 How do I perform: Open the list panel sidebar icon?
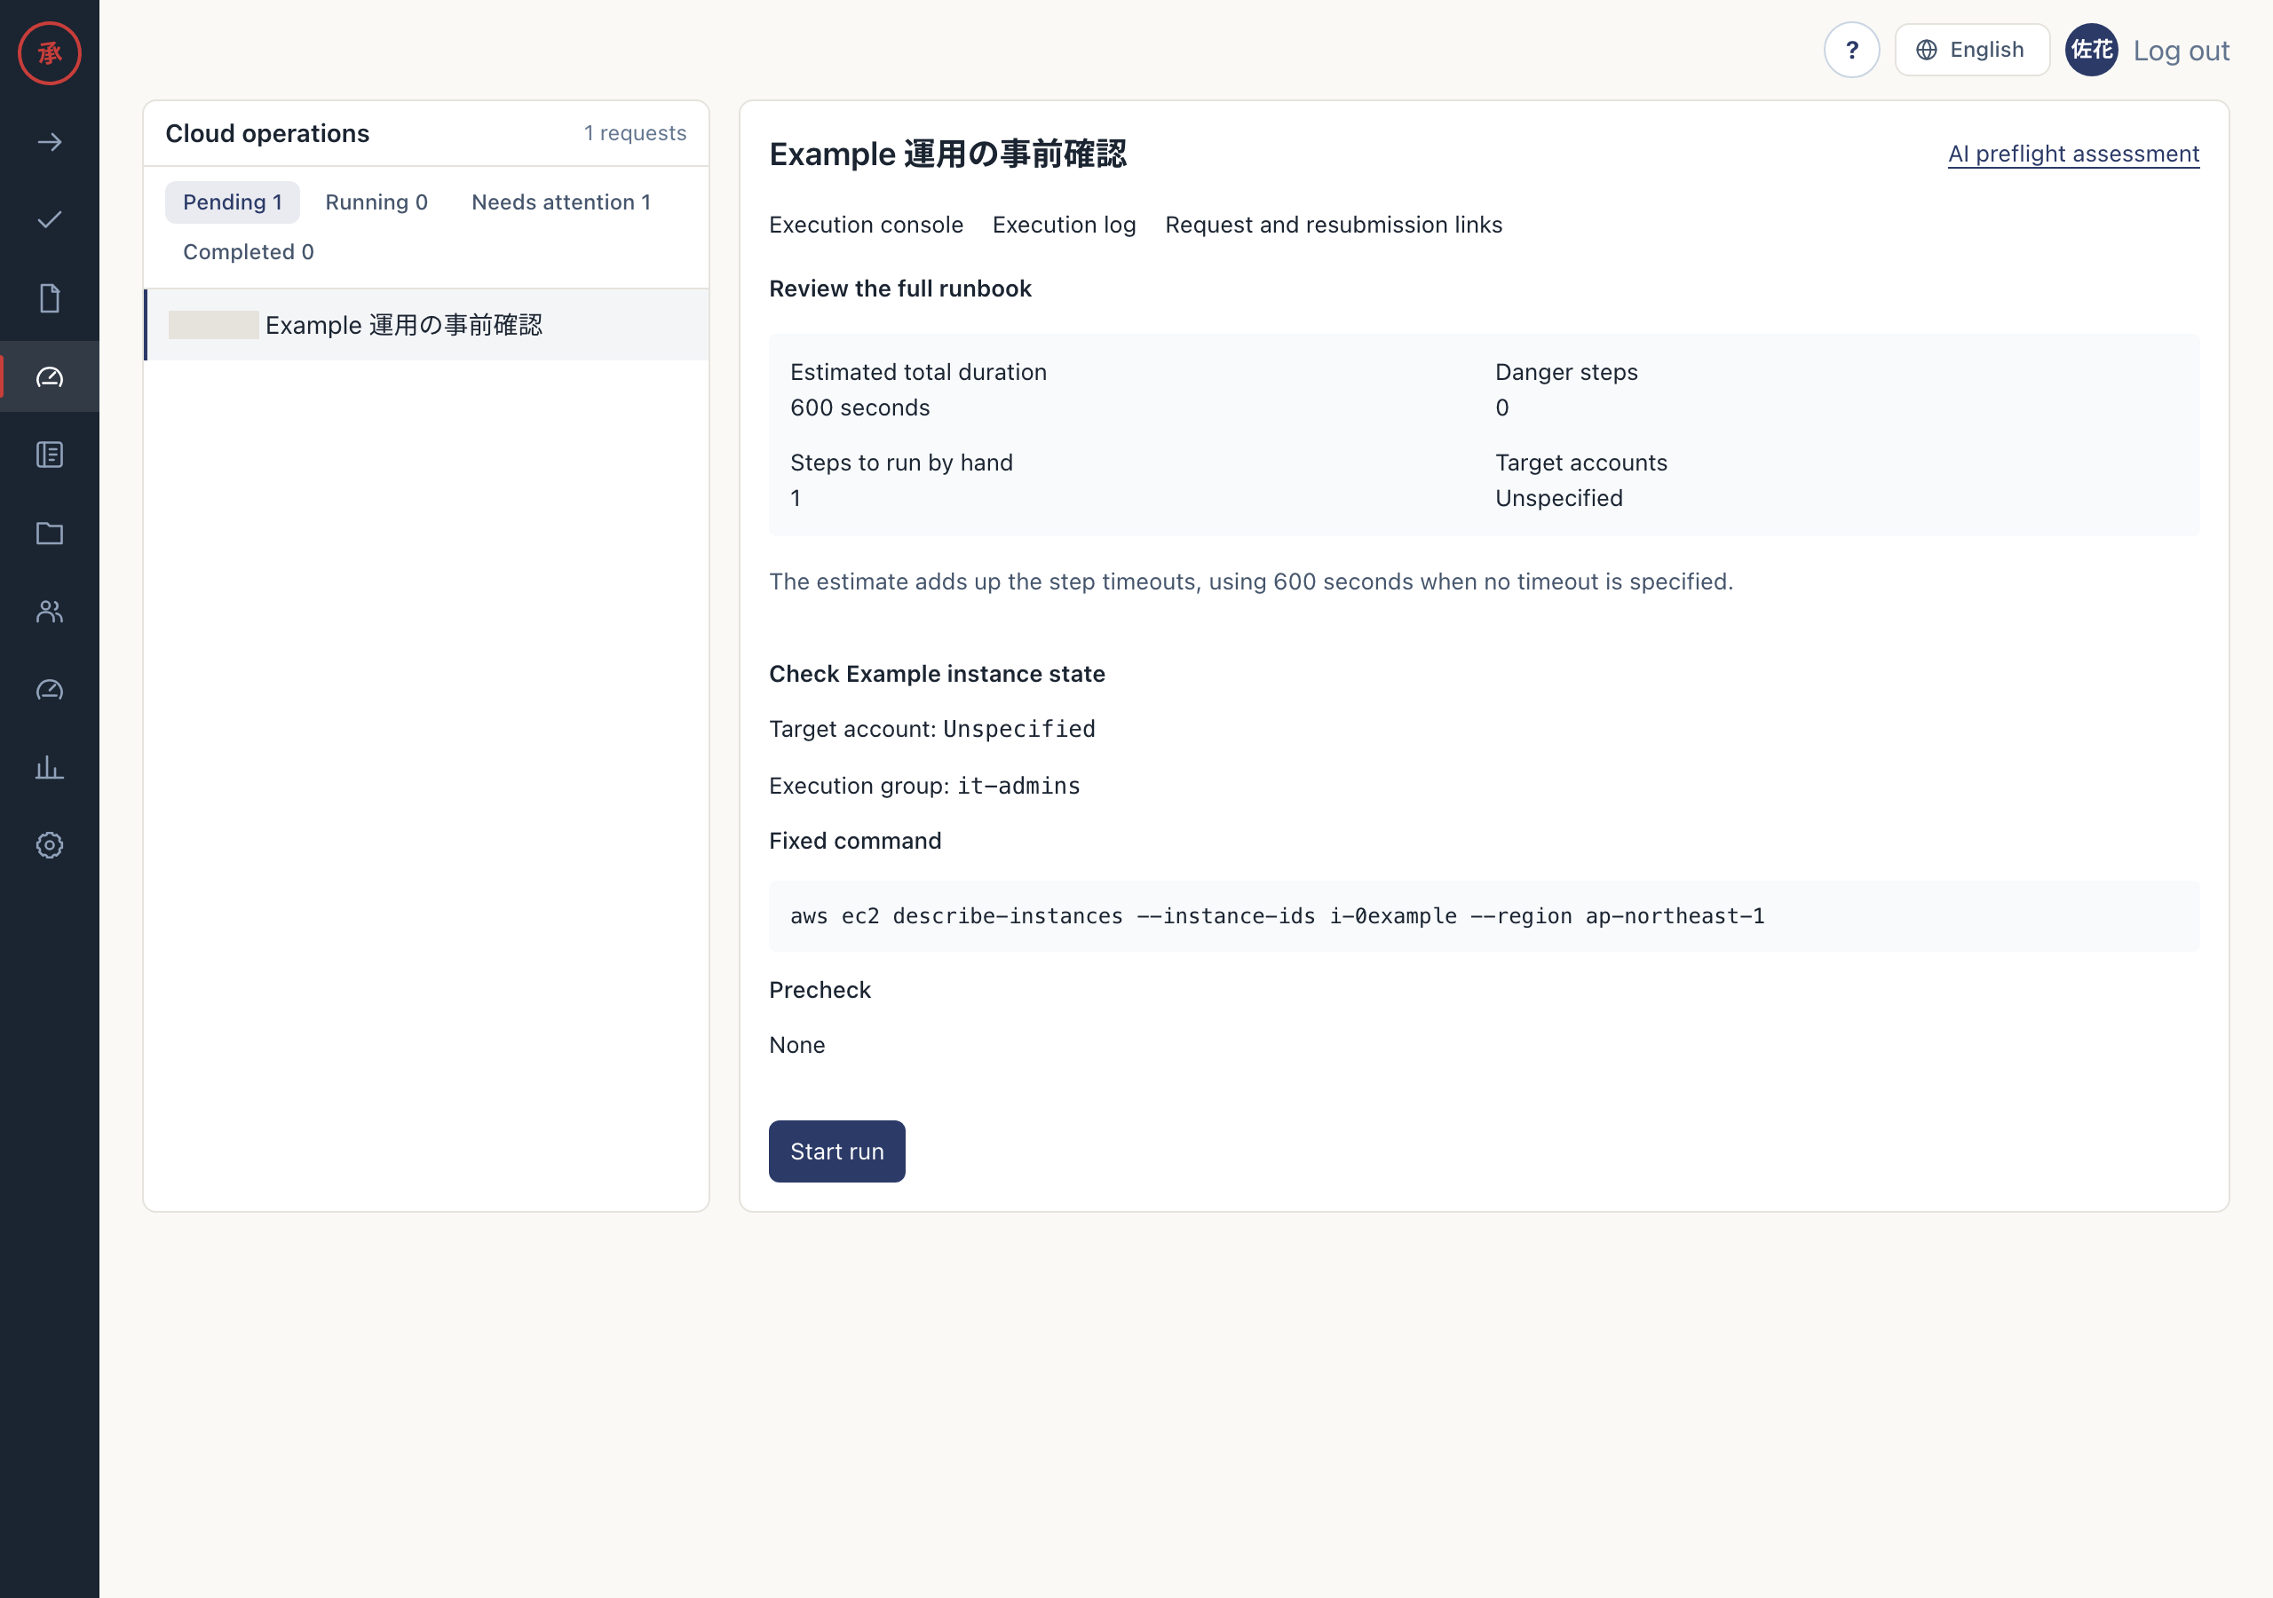point(50,455)
